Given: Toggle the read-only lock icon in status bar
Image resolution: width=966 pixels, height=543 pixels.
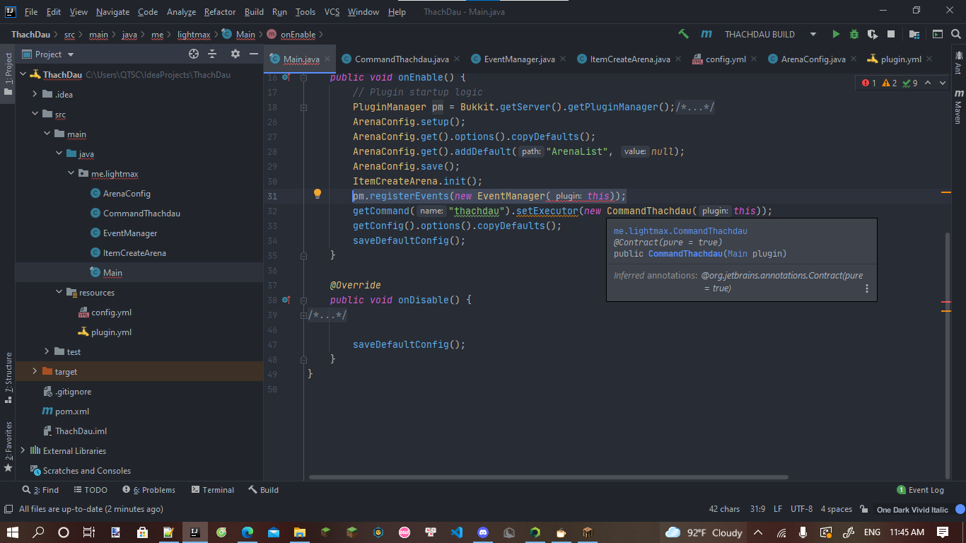Looking at the screenshot, I should [863, 509].
